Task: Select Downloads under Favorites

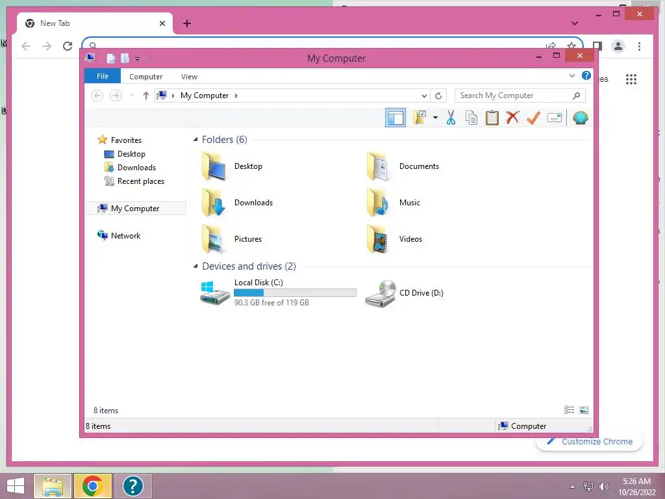Action: [x=136, y=167]
